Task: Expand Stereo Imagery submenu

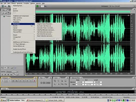Action: [23, 30]
